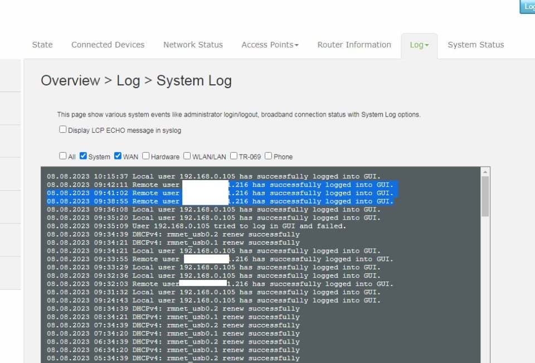The width and height of the screenshot is (535, 363).
Task: Click the partially visible Log button at top right
Action: point(528,7)
